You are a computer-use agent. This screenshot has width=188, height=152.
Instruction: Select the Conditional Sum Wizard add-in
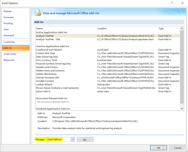point(108,50)
